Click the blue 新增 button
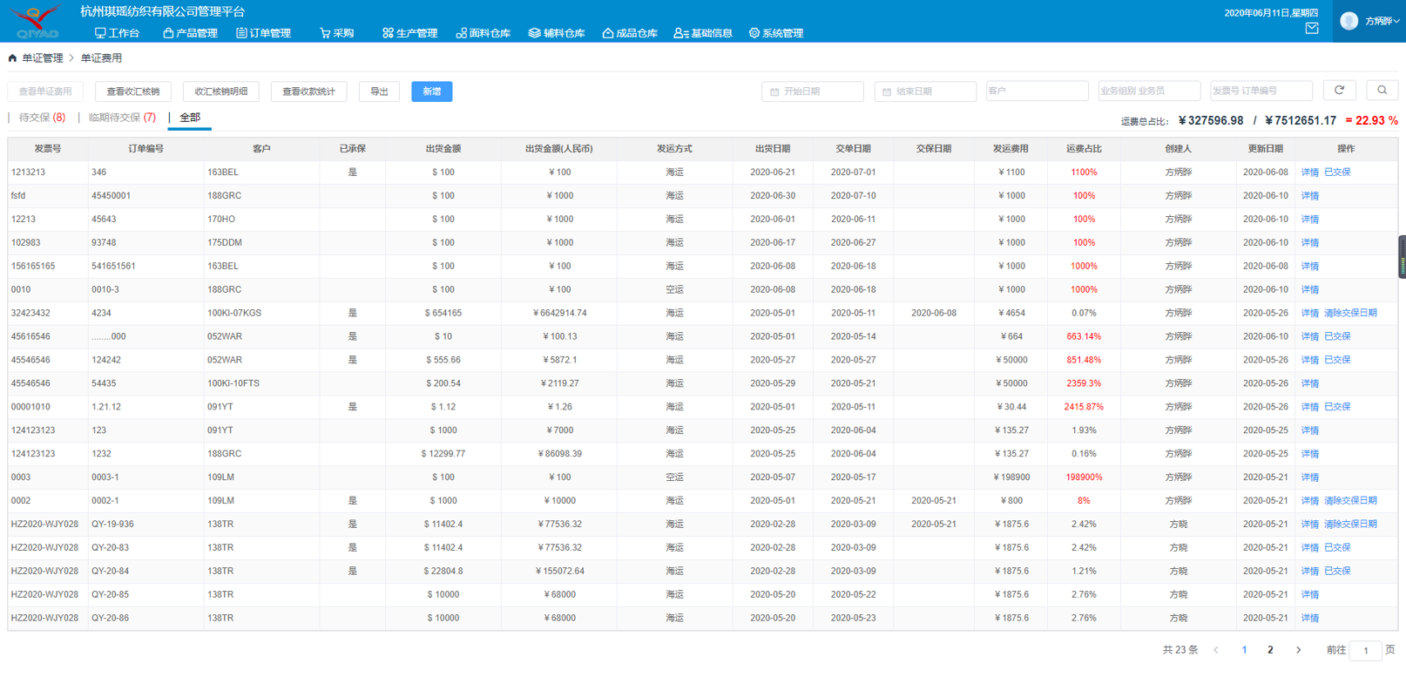1406x684 pixels. [x=432, y=91]
